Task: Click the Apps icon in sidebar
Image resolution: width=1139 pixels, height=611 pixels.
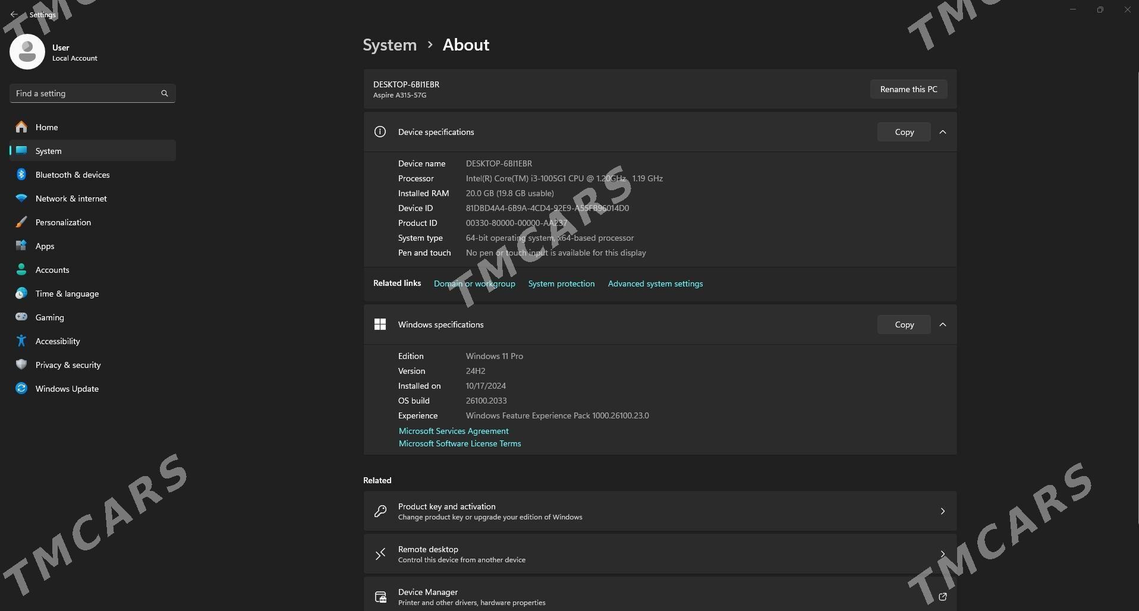Action: click(21, 245)
